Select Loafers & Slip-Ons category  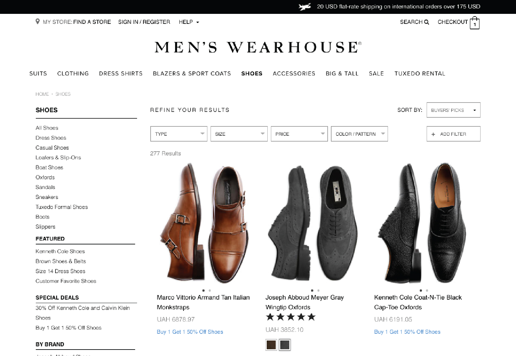tap(58, 158)
